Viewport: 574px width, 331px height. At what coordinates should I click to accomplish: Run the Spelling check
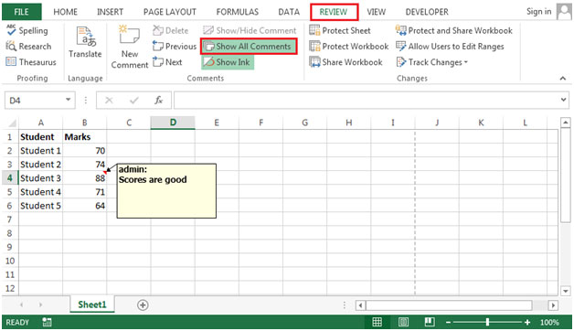pos(27,30)
